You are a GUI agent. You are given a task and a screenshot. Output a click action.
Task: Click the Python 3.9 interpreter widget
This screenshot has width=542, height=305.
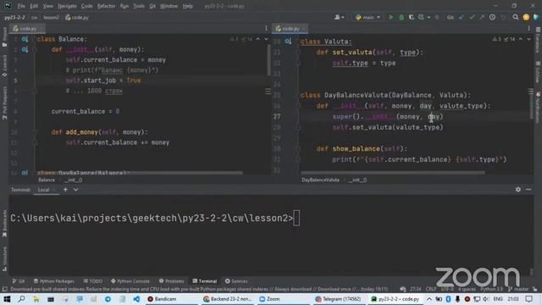click(x=491, y=289)
